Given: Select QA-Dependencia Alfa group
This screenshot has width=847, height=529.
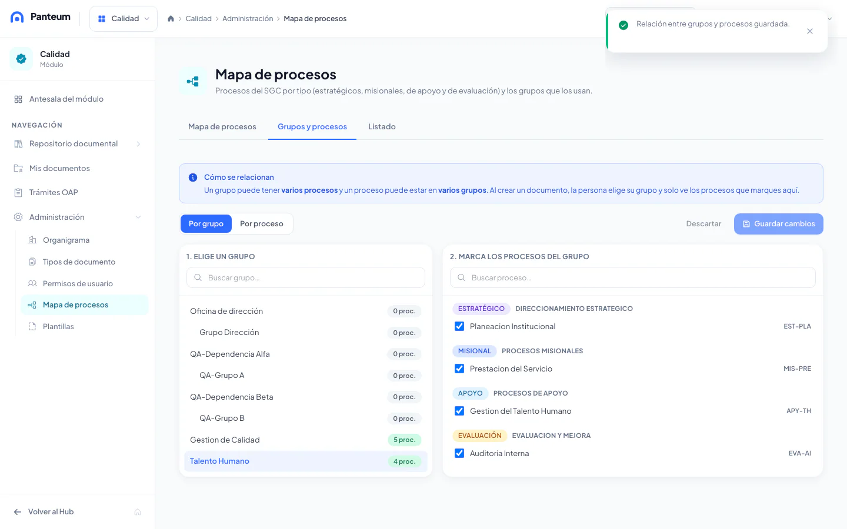Looking at the screenshot, I should pyautogui.click(x=305, y=354).
